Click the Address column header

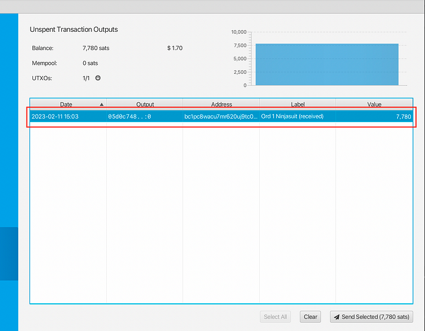click(221, 104)
